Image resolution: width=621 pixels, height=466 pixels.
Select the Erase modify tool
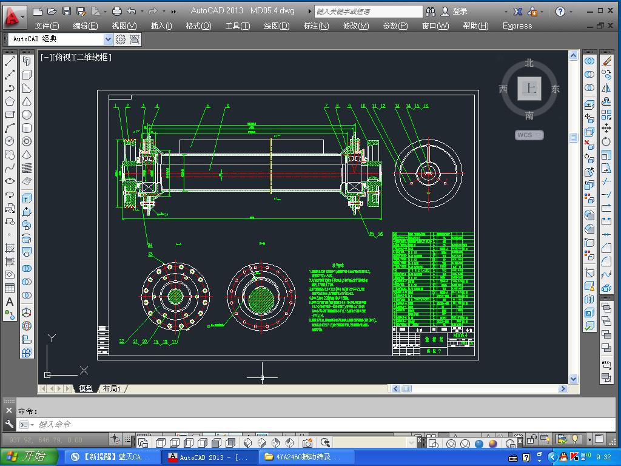[606, 61]
